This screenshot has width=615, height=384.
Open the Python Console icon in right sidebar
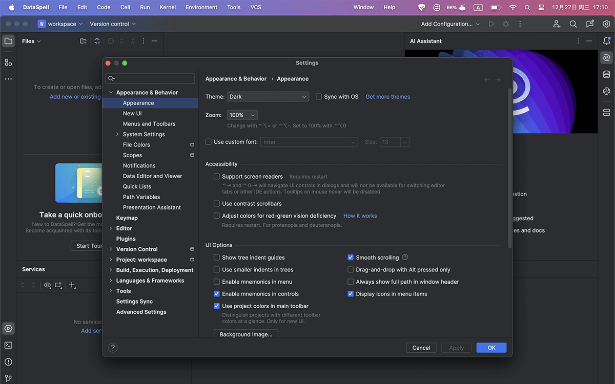click(x=607, y=91)
